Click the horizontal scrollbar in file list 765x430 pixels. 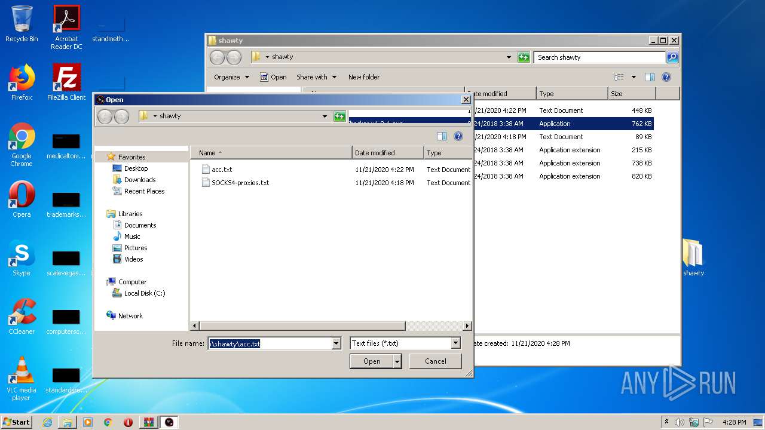pyautogui.click(x=302, y=326)
